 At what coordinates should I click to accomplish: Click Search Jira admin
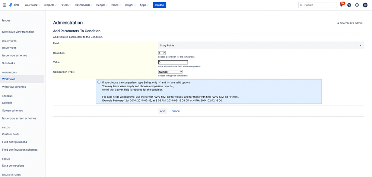coord(349,23)
